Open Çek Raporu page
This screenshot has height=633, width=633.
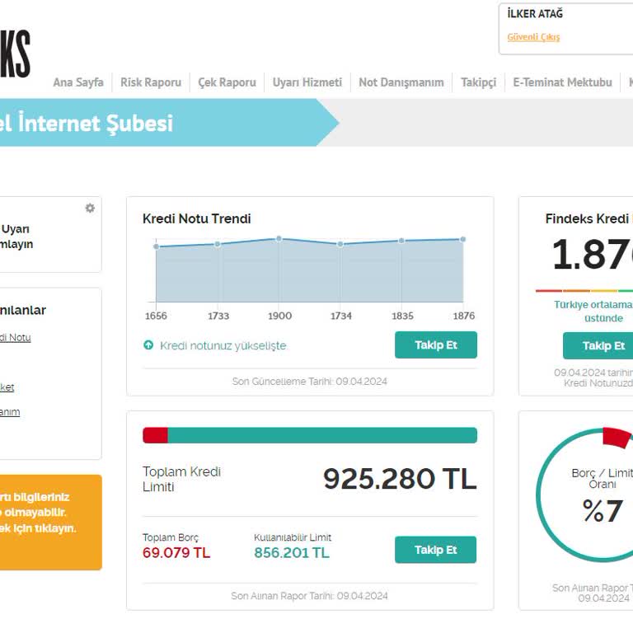[227, 82]
